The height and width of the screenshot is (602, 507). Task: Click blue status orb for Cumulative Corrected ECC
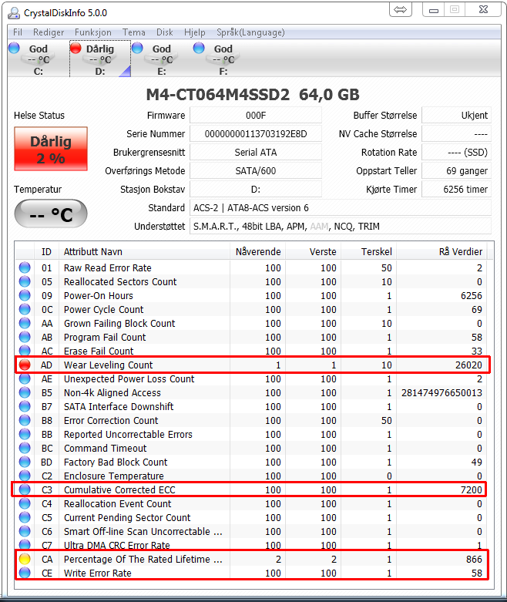pos(25,489)
